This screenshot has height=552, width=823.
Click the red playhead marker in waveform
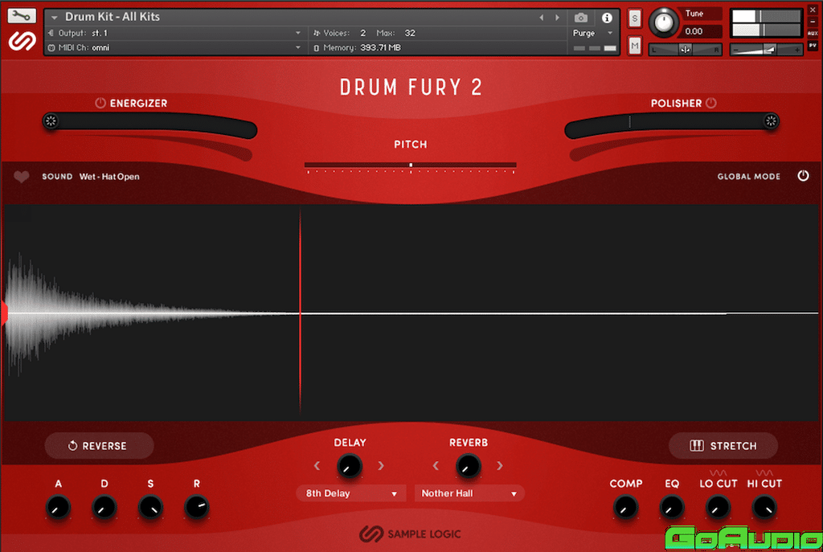[x=301, y=313]
